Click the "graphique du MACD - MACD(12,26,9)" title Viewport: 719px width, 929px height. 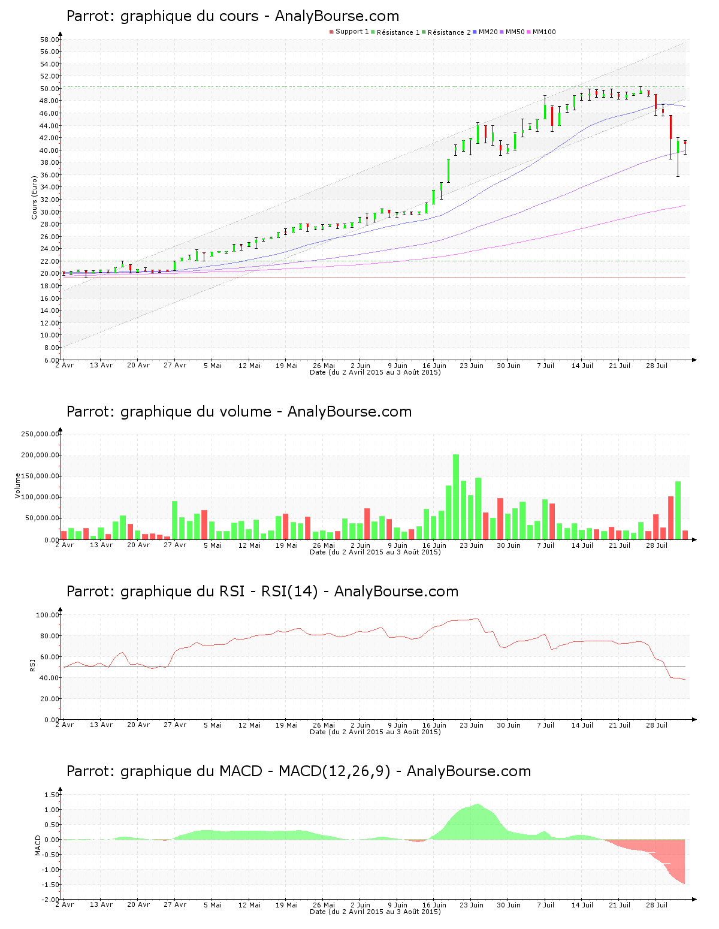(x=255, y=771)
